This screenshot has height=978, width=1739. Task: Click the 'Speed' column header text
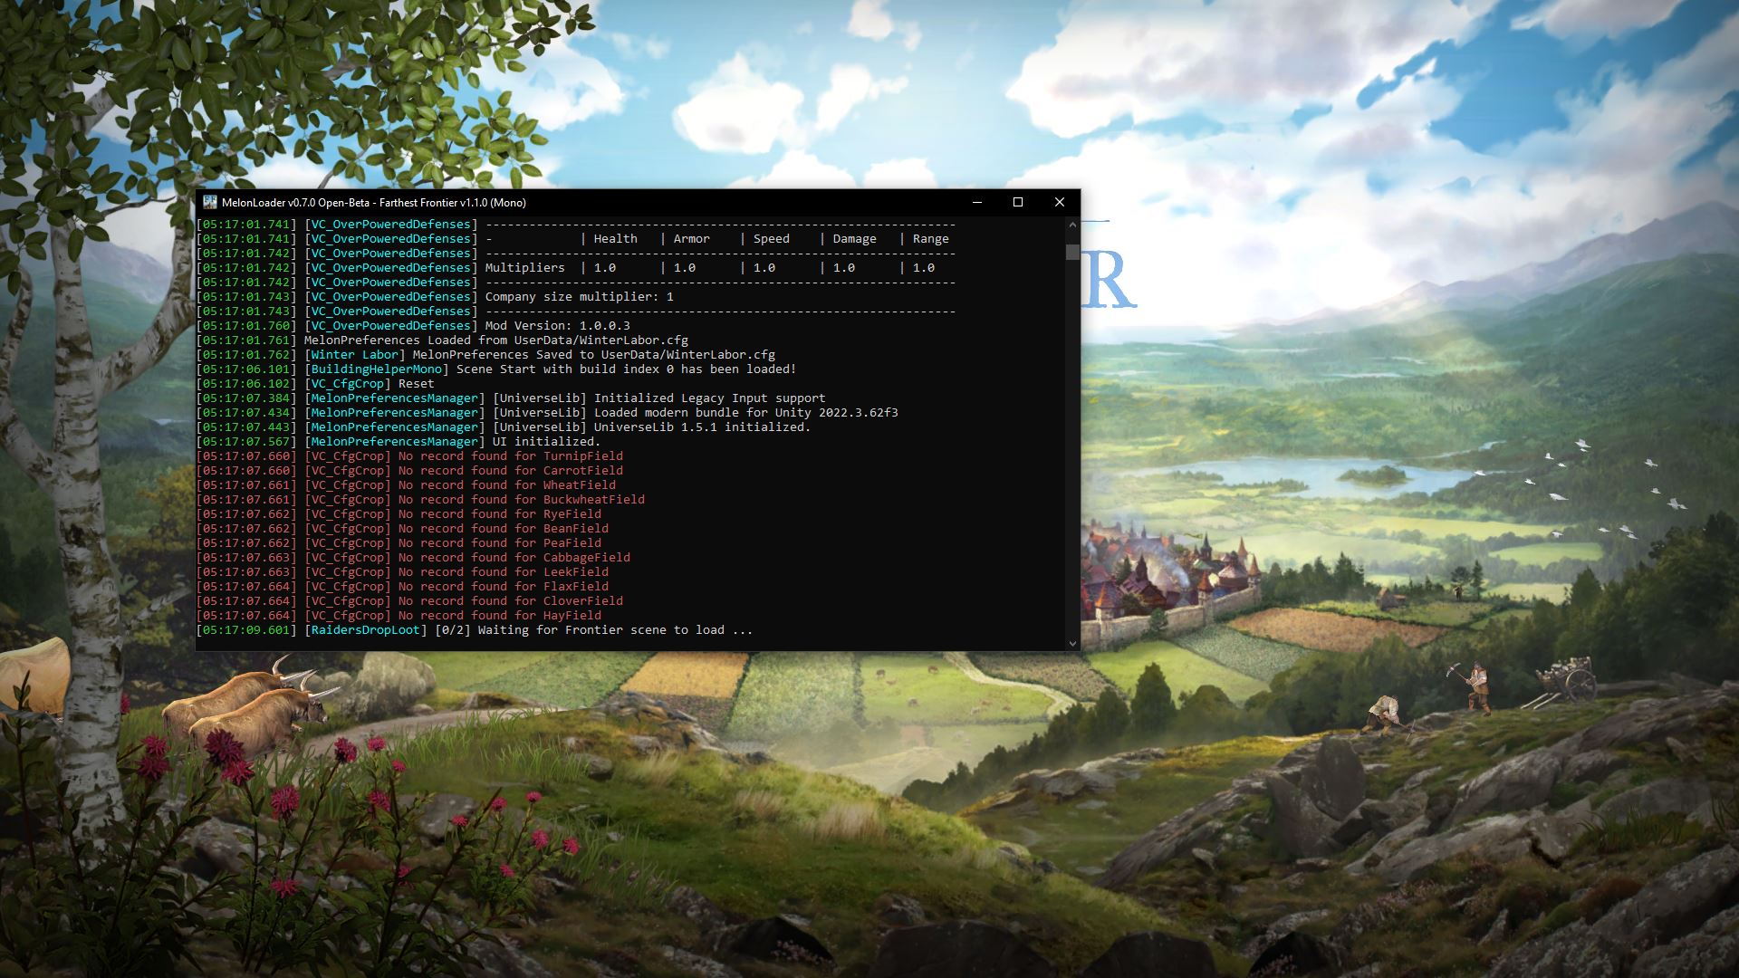tap(772, 239)
